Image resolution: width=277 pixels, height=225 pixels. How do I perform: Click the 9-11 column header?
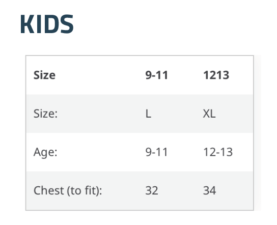point(156,75)
